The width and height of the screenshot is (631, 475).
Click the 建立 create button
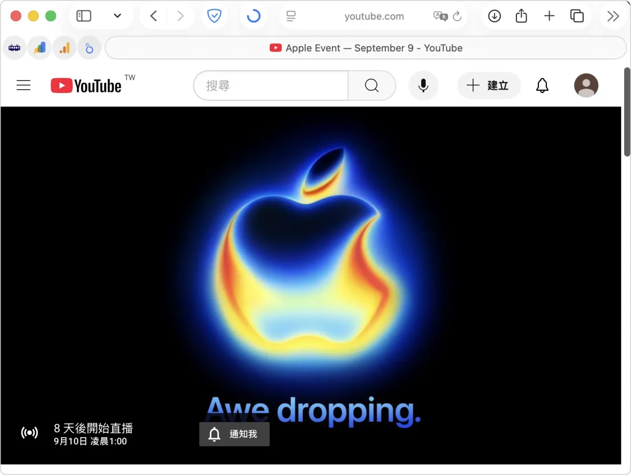pos(489,85)
